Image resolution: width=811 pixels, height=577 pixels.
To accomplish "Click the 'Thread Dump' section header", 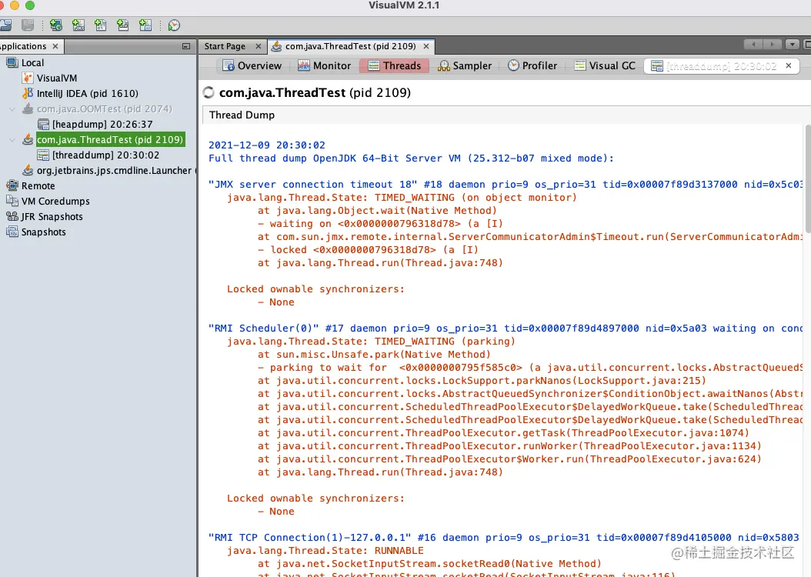I will coord(242,115).
